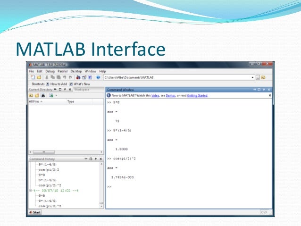This screenshot has width=301, height=226.
Task: Click the Current Directory horizontal scrollbar thumb
Action: (x=44, y=152)
